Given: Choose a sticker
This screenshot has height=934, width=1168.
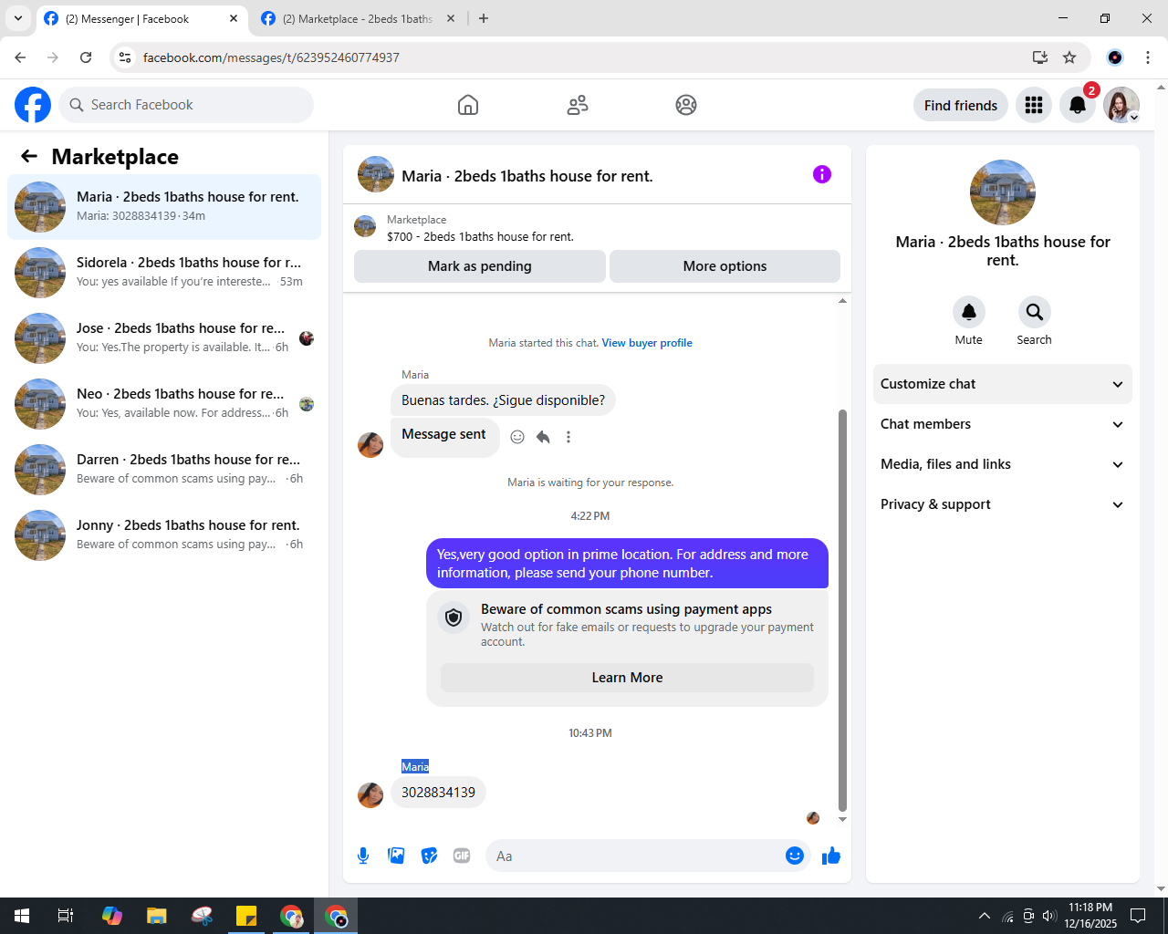Looking at the screenshot, I should point(429,856).
